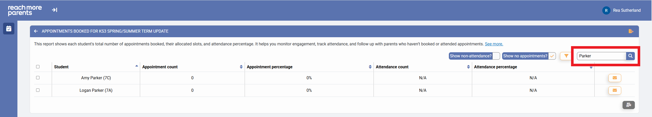
Task: Click the search field containing Parker
Action: (601, 56)
